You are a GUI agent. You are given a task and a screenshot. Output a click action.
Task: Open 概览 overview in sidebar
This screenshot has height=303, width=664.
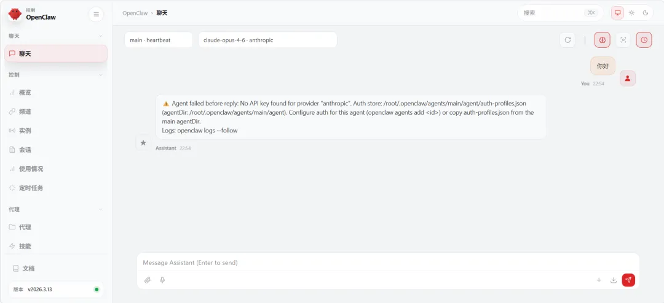click(56, 93)
